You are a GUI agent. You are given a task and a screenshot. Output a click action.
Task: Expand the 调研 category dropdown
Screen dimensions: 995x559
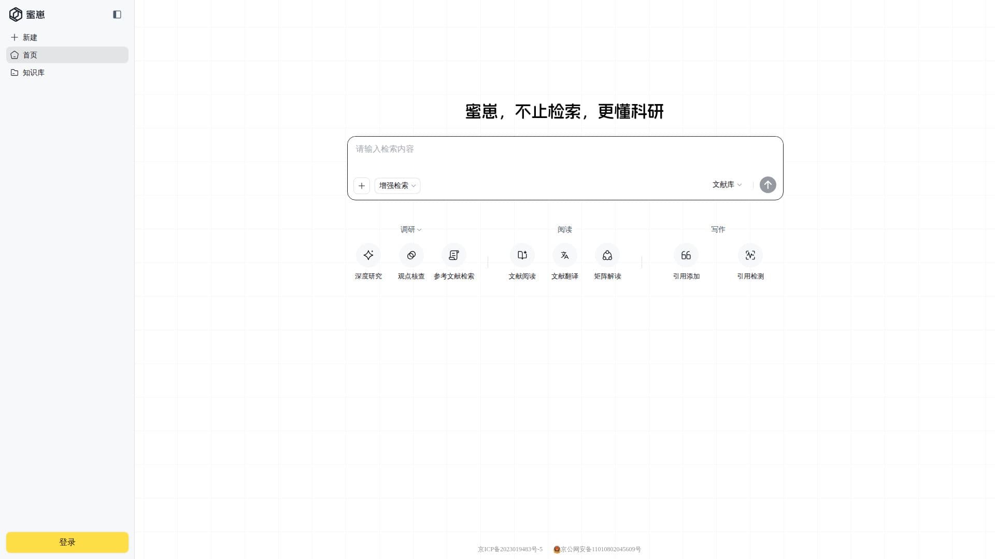pos(411,229)
